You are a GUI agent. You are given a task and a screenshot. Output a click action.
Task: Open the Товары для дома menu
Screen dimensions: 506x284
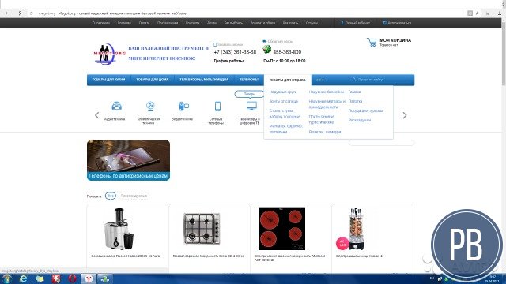click(x=153, y=80)
